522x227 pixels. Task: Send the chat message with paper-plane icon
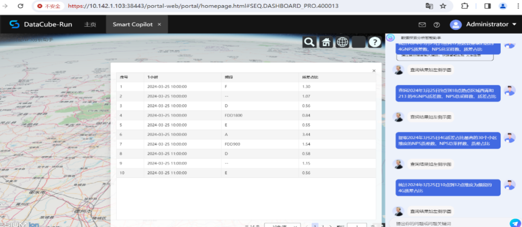coord(515,223)
